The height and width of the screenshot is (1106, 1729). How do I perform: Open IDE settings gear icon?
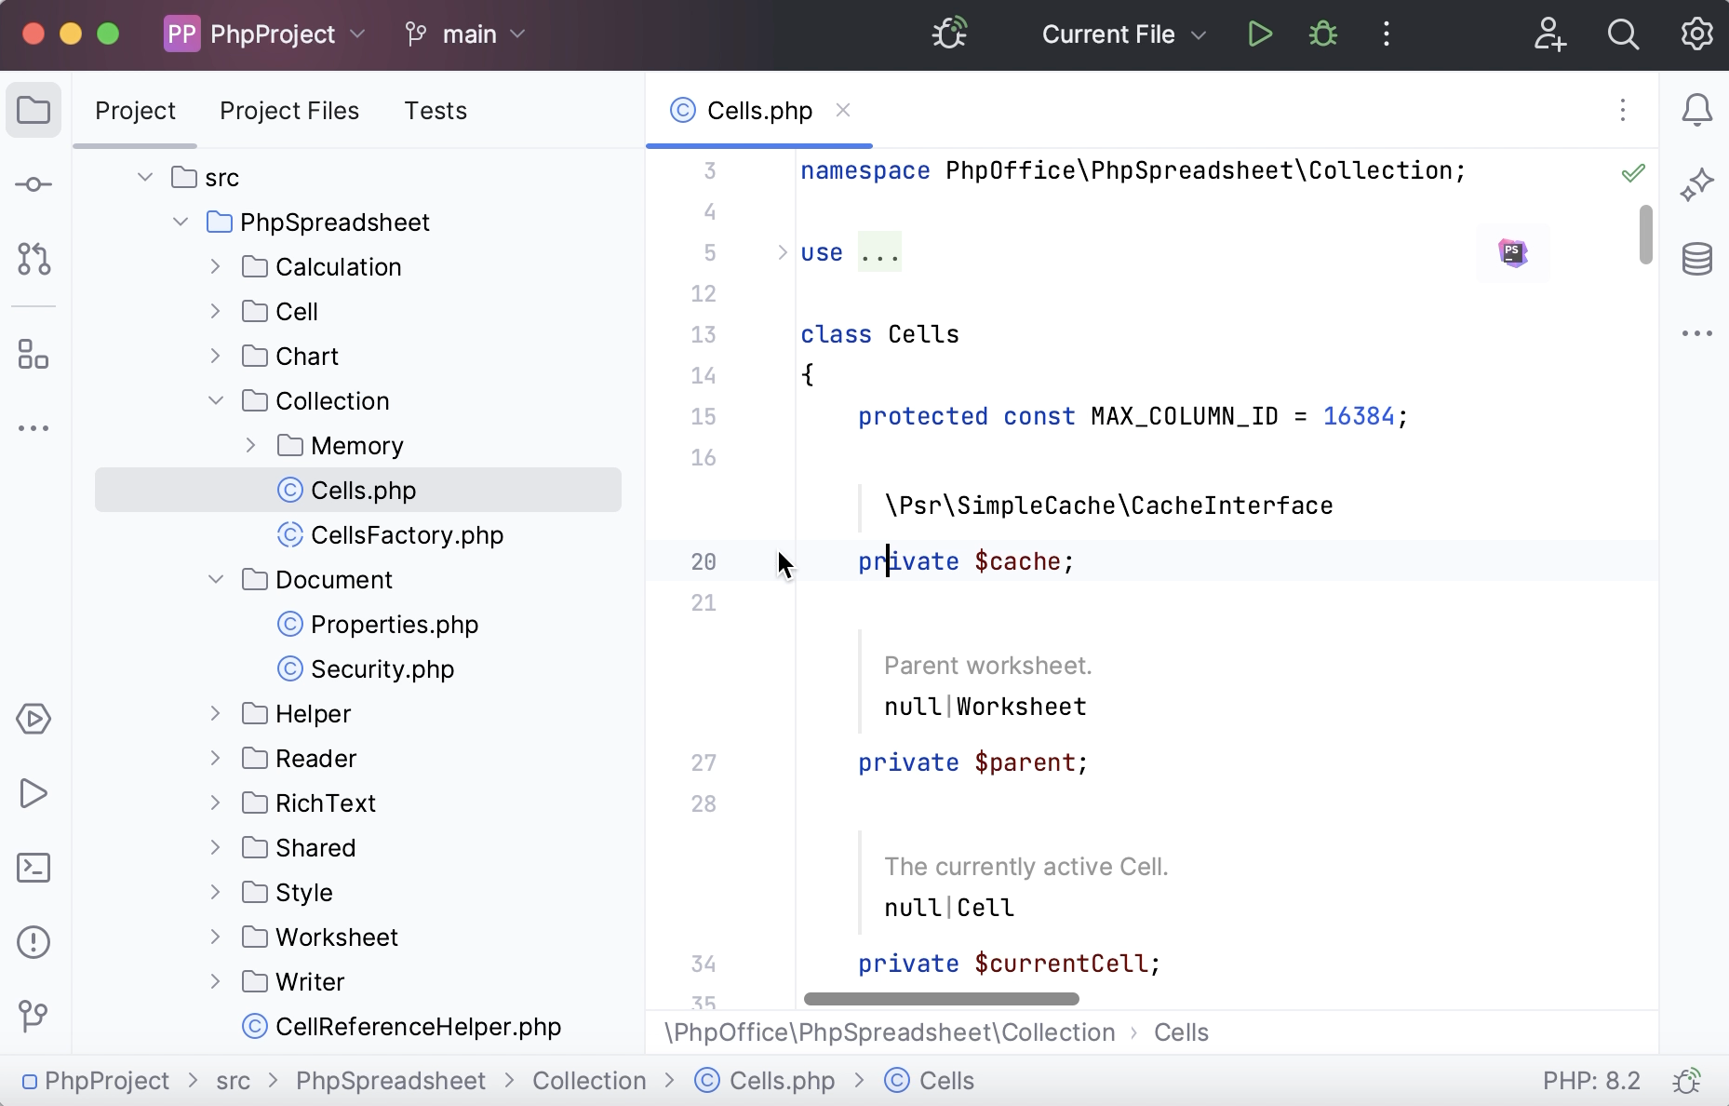pyautogui.click(x=1697, y=34)
